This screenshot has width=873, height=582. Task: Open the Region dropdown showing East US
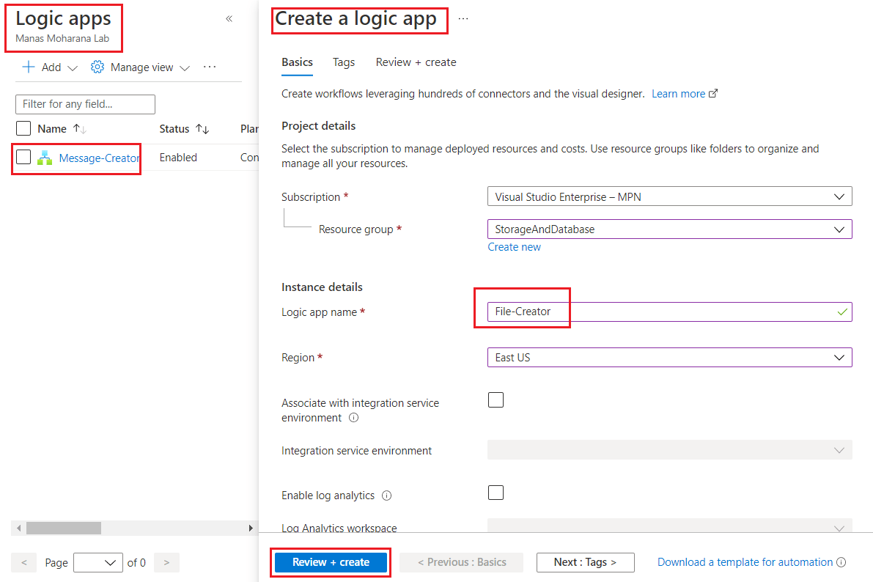click(x=670, y=357)
